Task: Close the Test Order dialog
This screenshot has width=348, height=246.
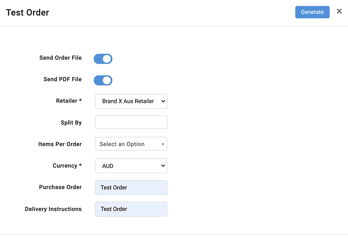Action: 339,11
